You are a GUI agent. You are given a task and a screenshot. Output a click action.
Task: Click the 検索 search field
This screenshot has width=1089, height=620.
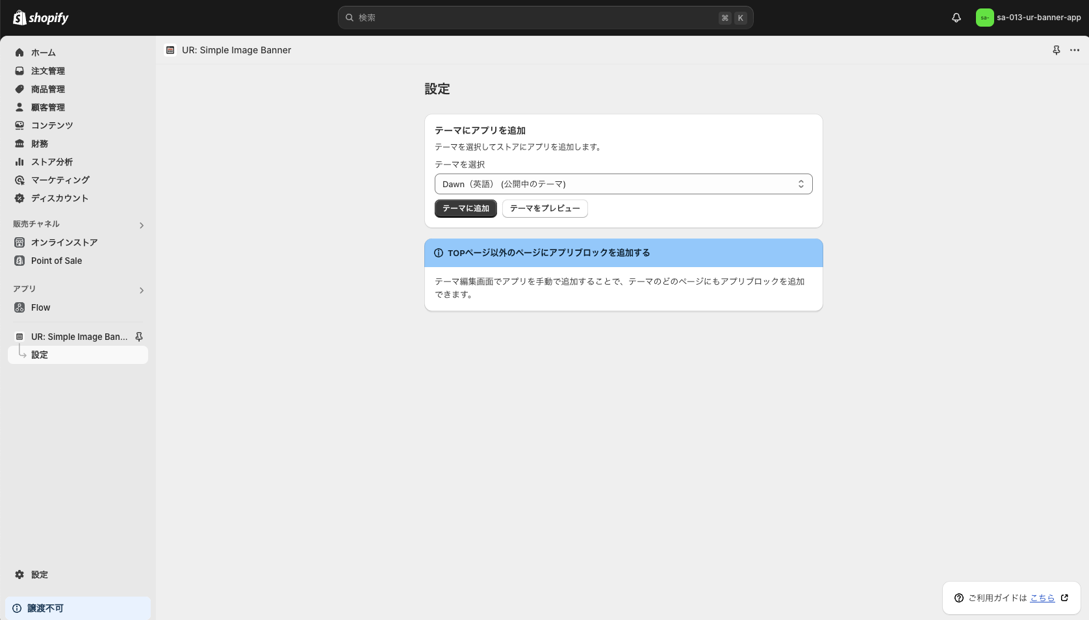click(x=546, y=18)
